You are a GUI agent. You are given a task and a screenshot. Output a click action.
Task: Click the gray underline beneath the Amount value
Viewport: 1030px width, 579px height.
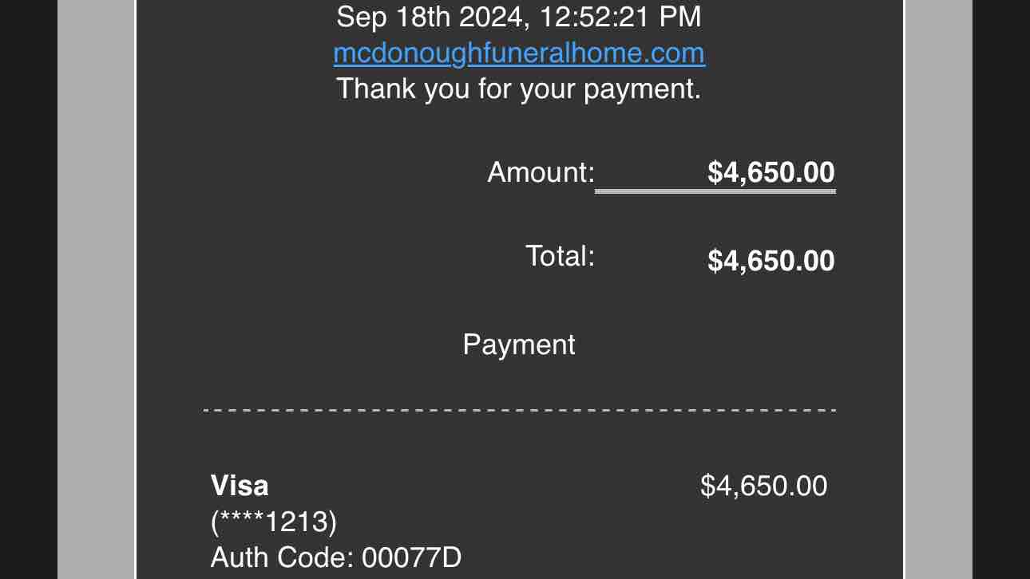[x=715, y=191]
